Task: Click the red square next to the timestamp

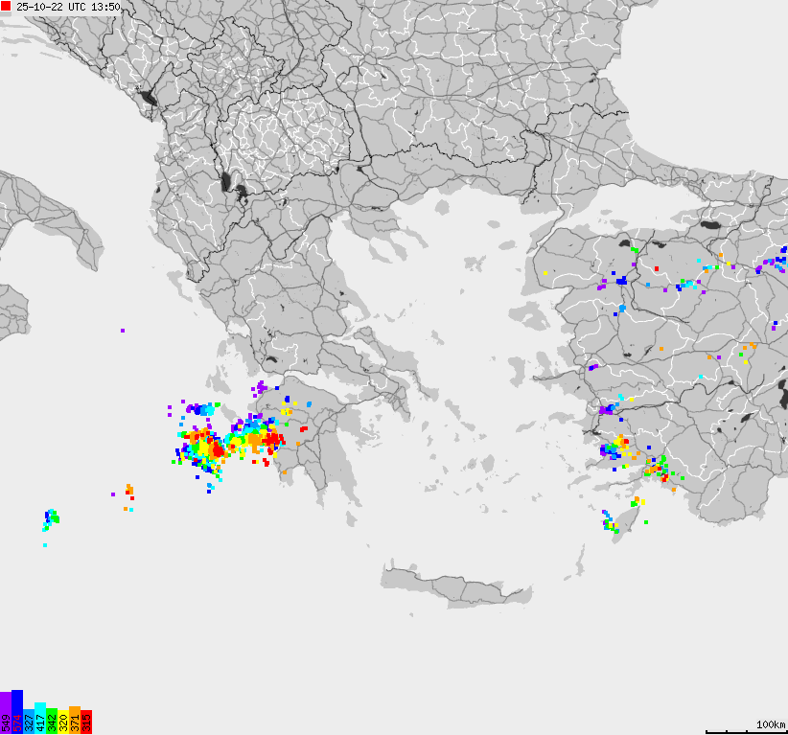Action: [x=6, y=7]
